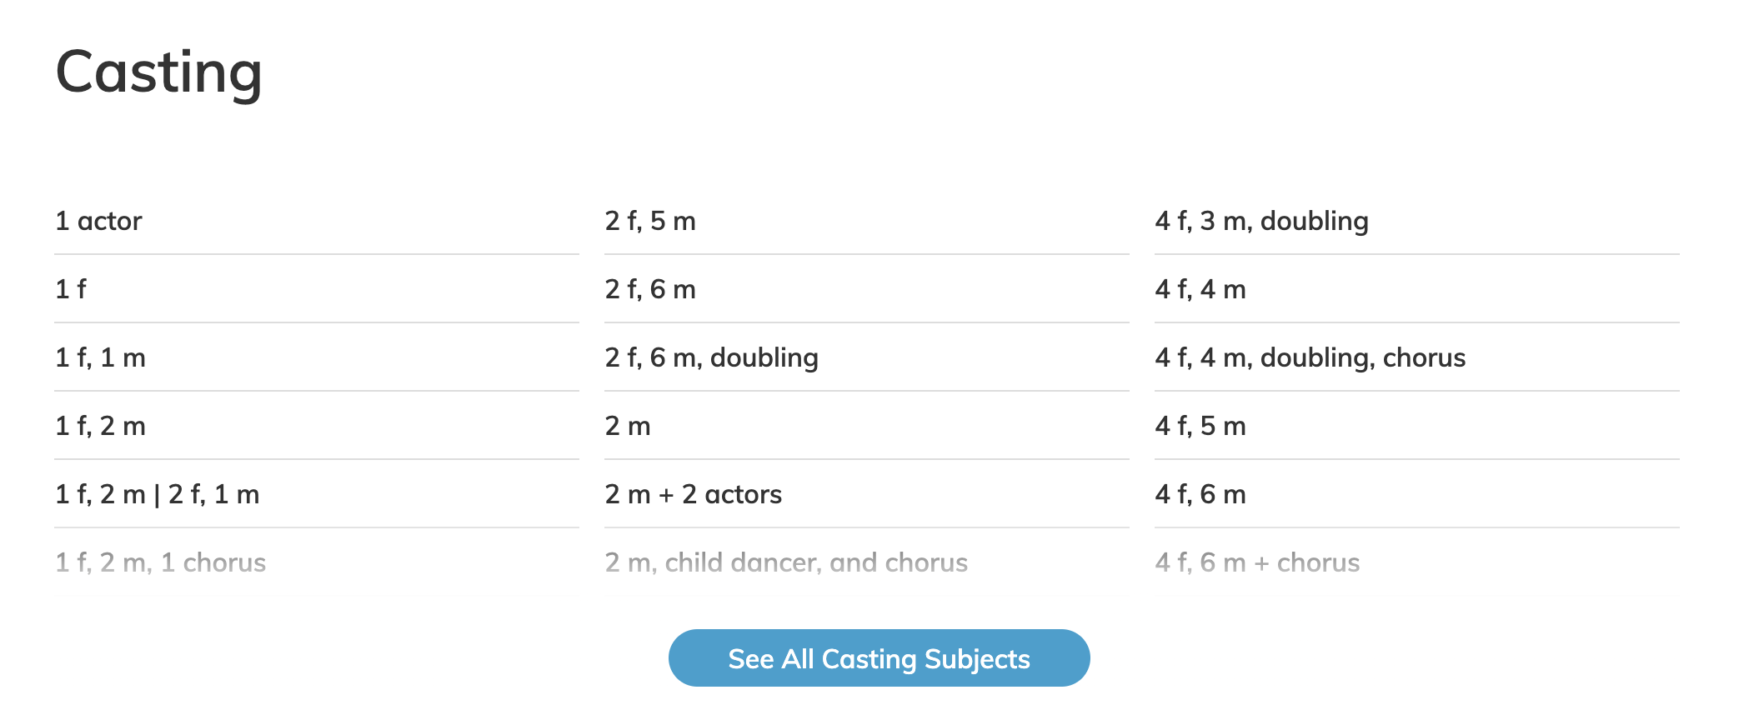Choose the "2 f, 6 m" option

click(650, 289)
